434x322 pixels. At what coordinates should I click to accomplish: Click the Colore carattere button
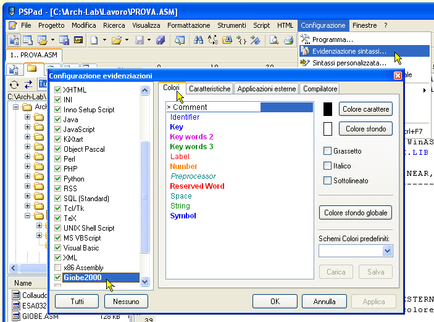coord(365,109)
